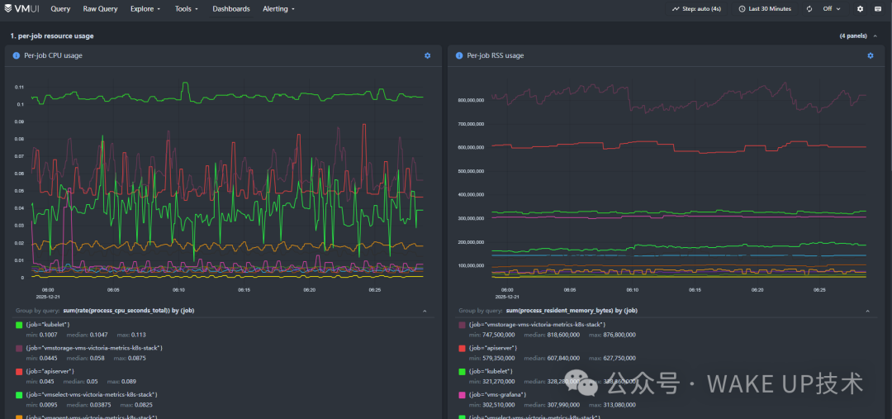Open the Last 30 Minutes time picker

[x=765, y=9]
